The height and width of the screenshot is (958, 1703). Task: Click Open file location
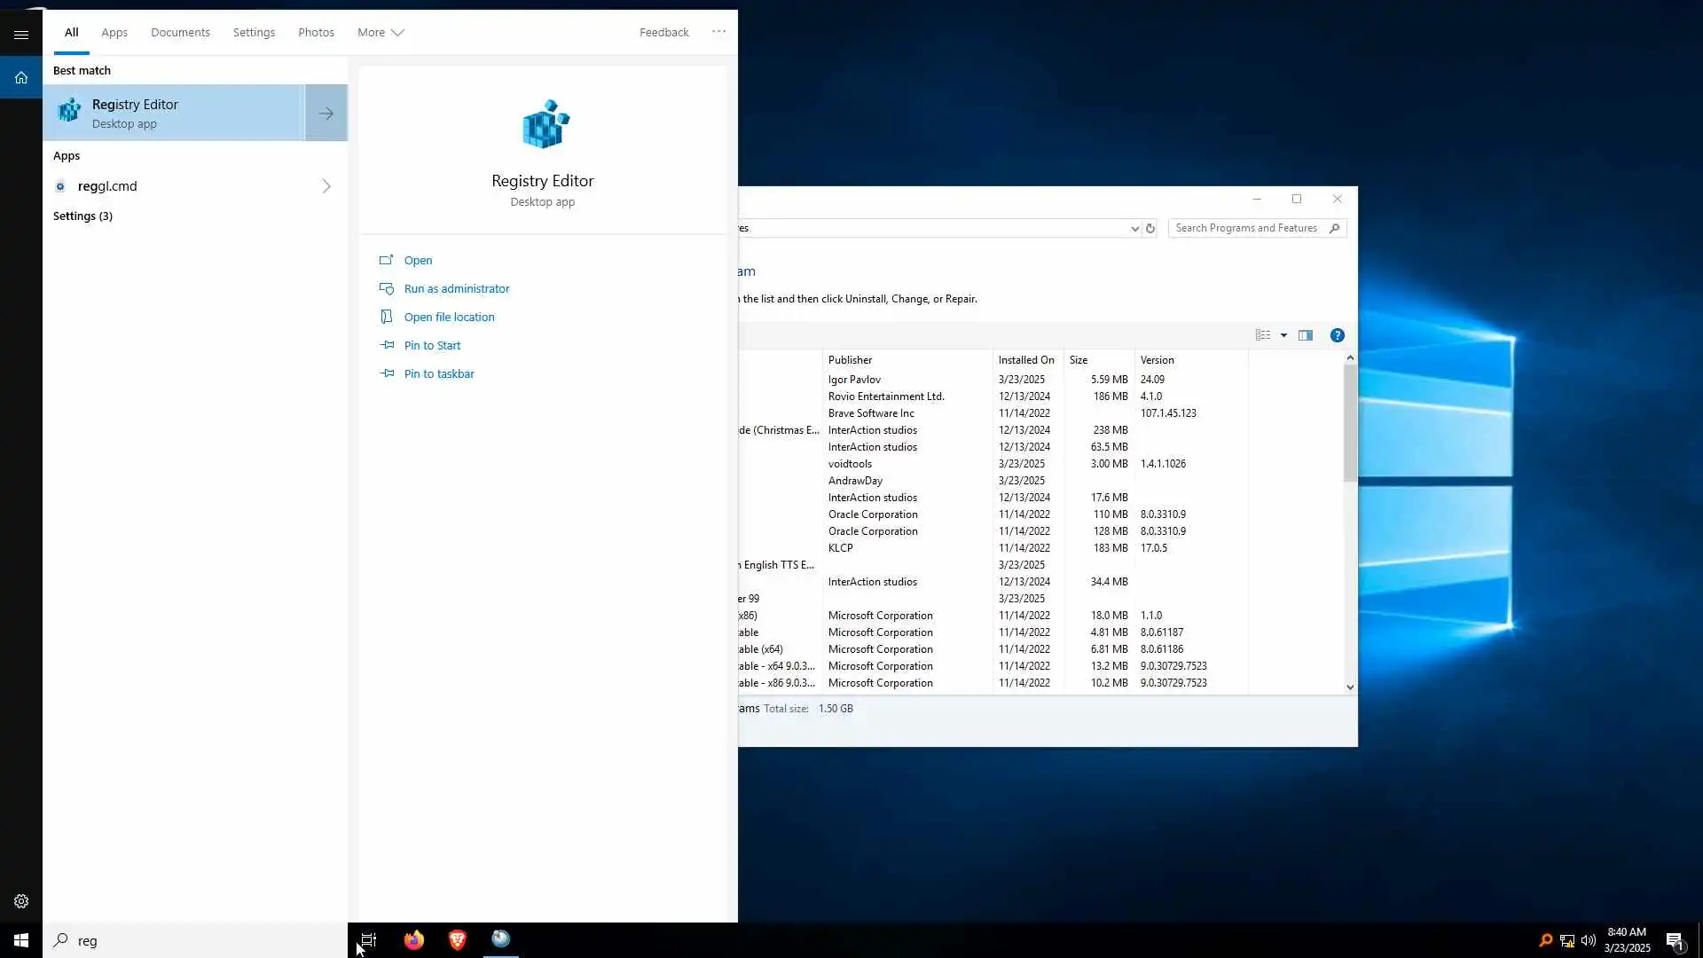click(x=449, y=317)
